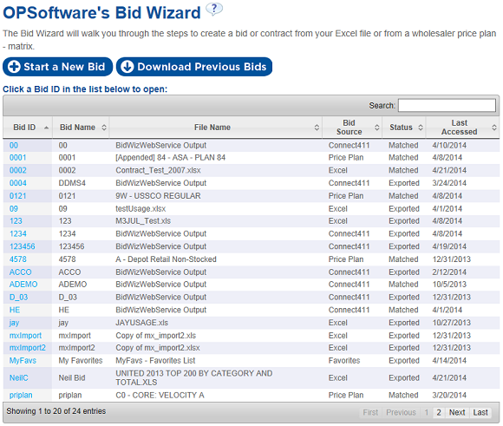Sort by Bid ID column arrow
Screen dimensions: 503x426
click(x=47, y=128)
